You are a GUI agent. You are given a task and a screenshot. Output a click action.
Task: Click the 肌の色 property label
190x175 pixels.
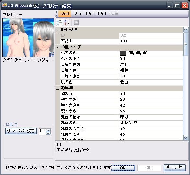pos(67,82)
